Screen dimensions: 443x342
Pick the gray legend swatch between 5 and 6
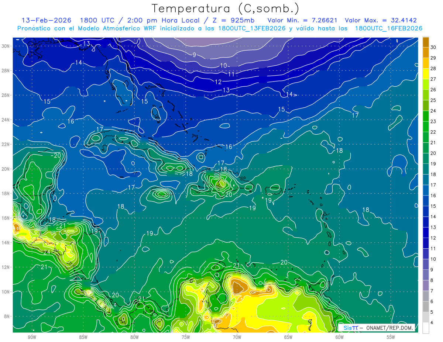(426, 307)
